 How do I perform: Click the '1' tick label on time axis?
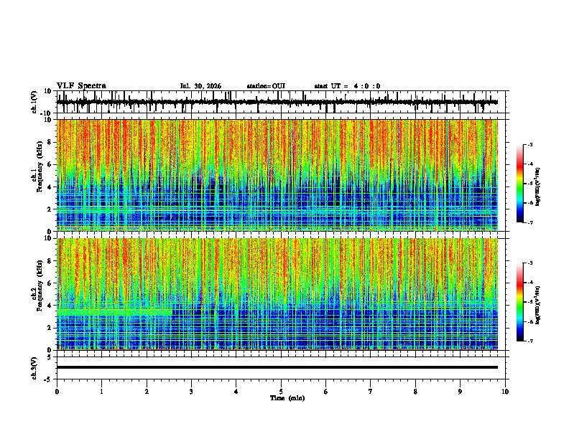click(x=101, y=392)
